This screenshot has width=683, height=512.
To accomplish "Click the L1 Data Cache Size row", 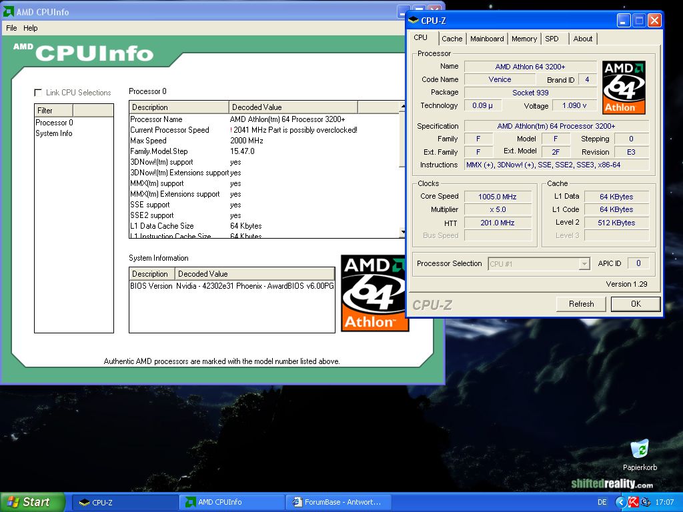I will (264, 226).
